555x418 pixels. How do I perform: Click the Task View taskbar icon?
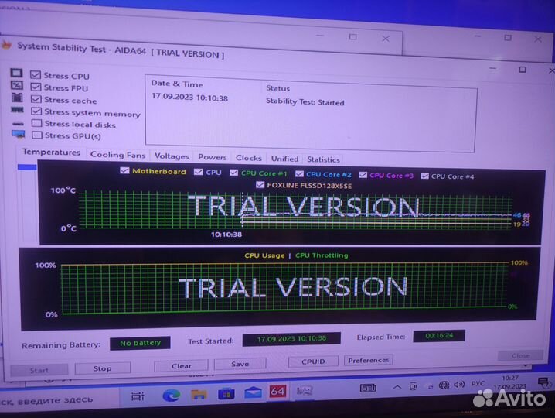click(138, 396)
